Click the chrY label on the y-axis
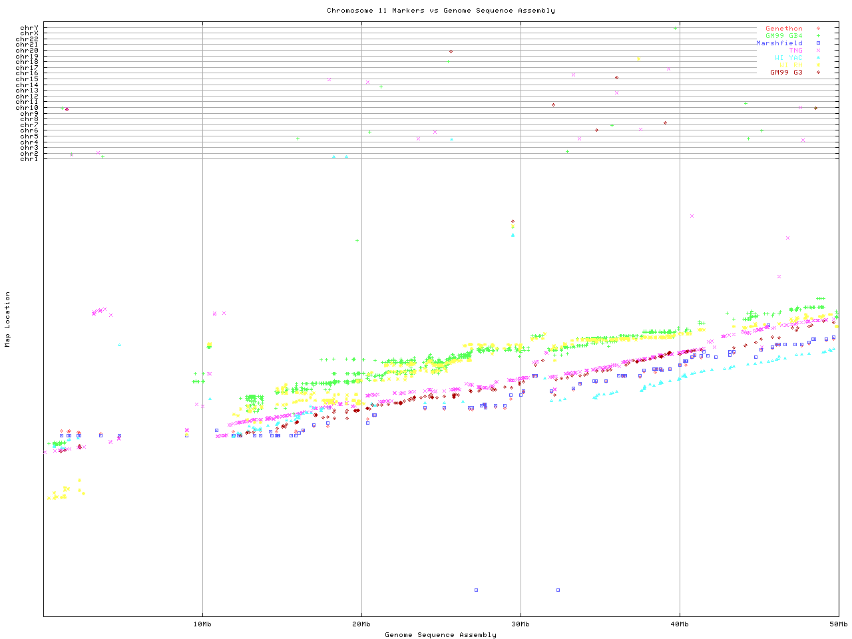Viewport: 852px width, 639px height. point(29,28)
